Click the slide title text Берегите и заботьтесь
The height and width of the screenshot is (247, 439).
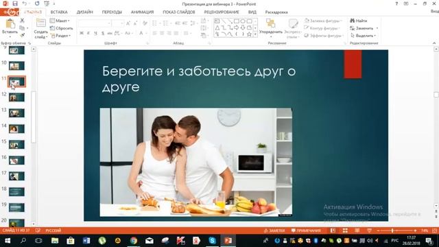click(x=199, y=79)
